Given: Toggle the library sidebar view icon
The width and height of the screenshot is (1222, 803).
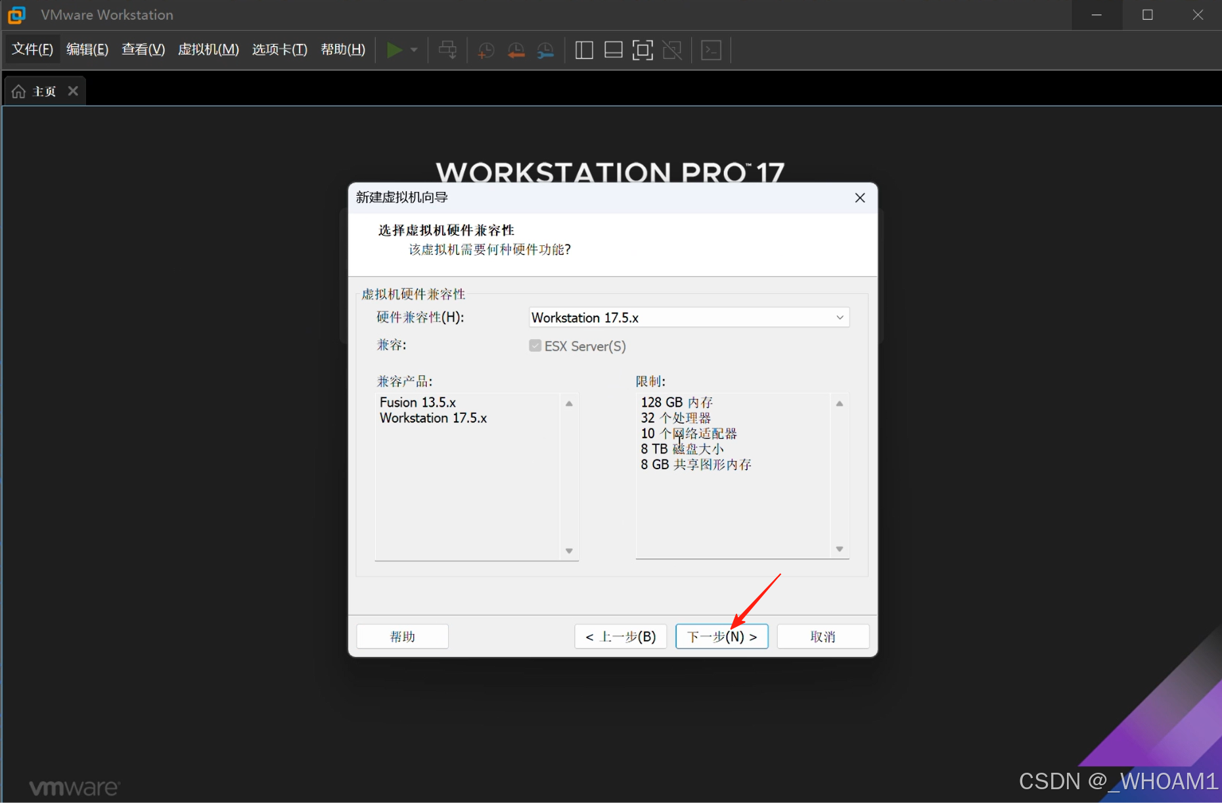Looking at the screenshot, I should click(x=584, y=50).
